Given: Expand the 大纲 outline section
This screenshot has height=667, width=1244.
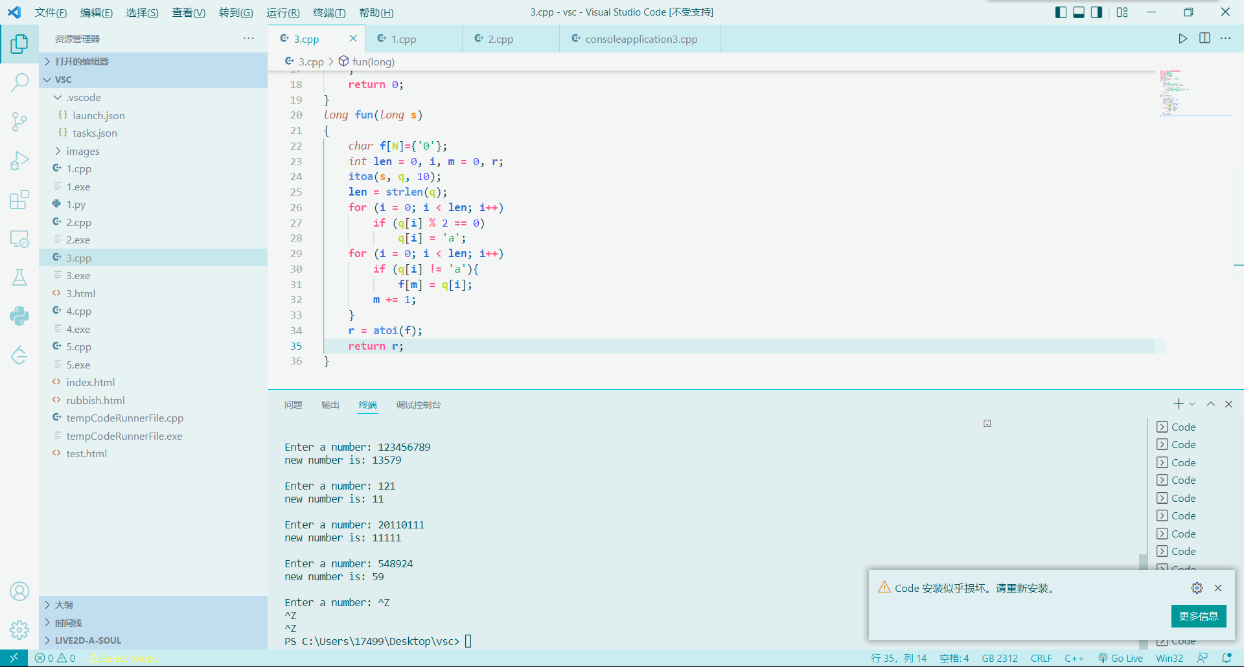Looking at the screenshot, I should tap(154, 605).
